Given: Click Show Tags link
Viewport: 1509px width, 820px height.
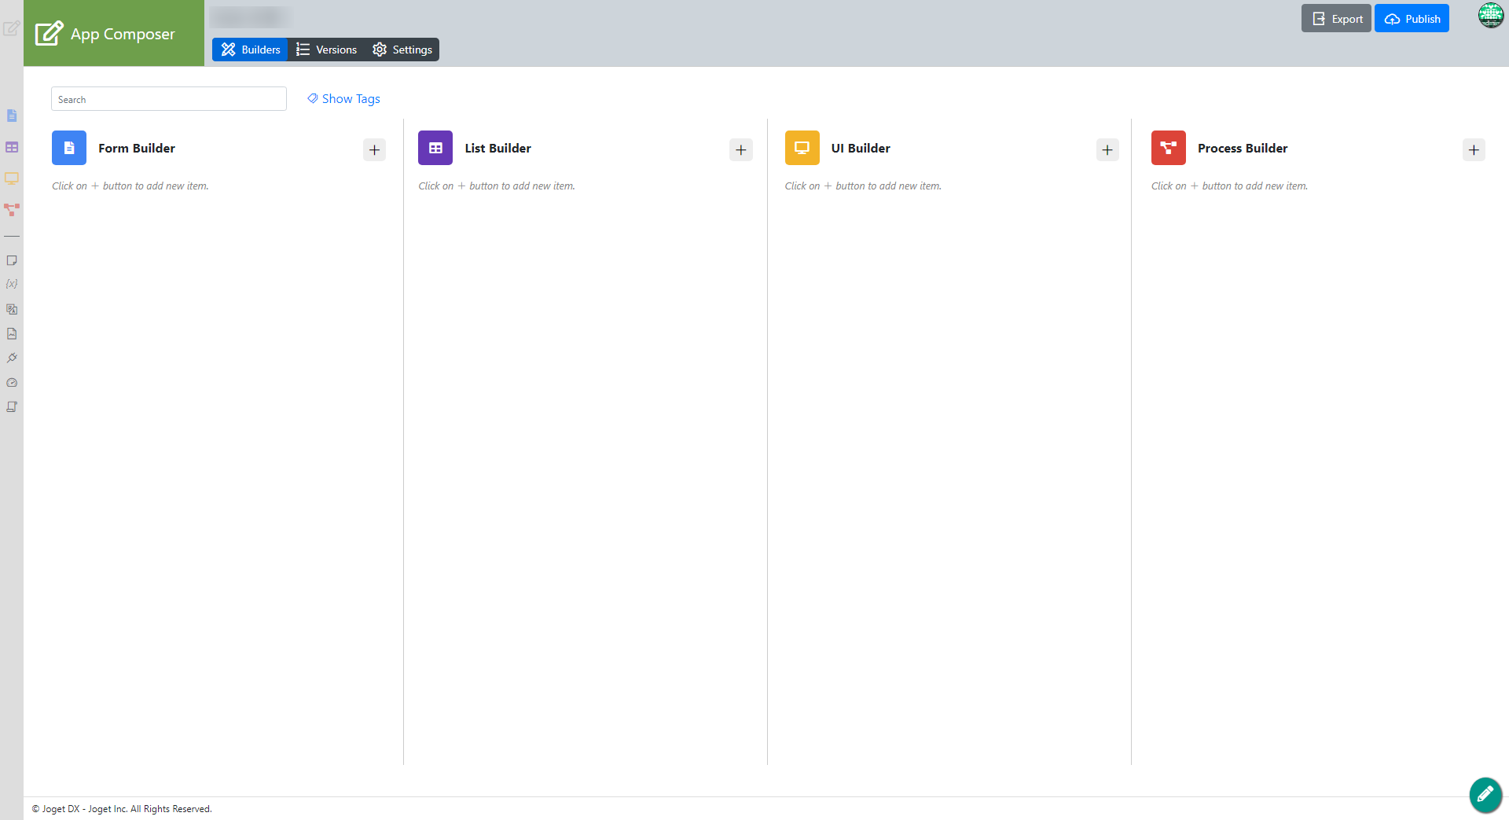Looking at the screenshot, I should click(343, 98).
